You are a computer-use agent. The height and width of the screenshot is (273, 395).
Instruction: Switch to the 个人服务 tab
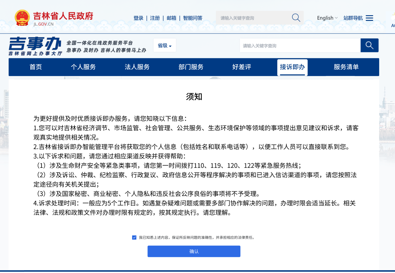(x=83, y=67)
